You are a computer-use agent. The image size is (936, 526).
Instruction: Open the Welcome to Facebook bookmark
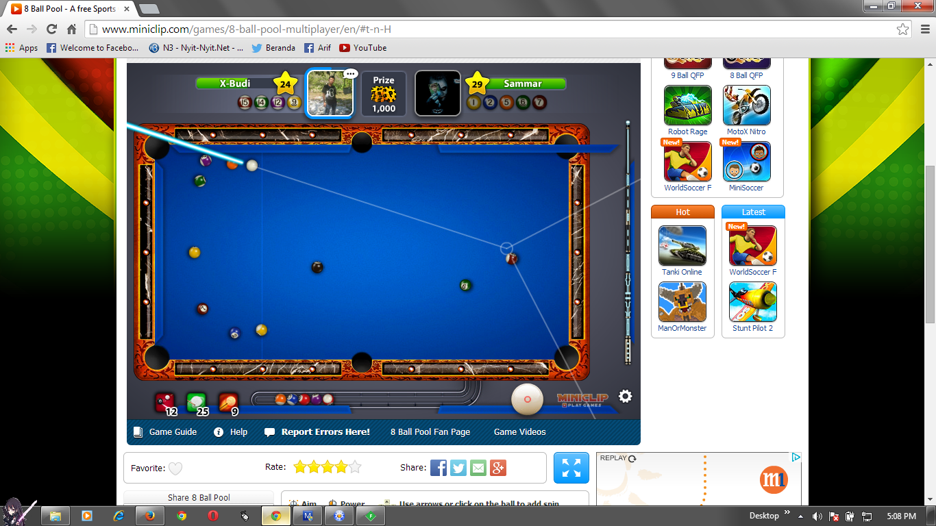[93, 48]
